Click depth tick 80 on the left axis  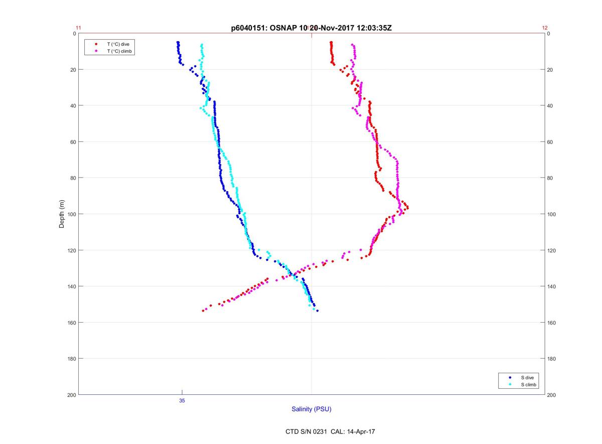coord(73,178)
